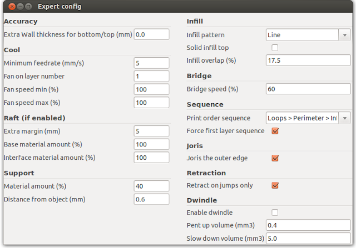Toggle Joris the outer edge checkbox
This screenshot has width=356, height=248.
274,158
